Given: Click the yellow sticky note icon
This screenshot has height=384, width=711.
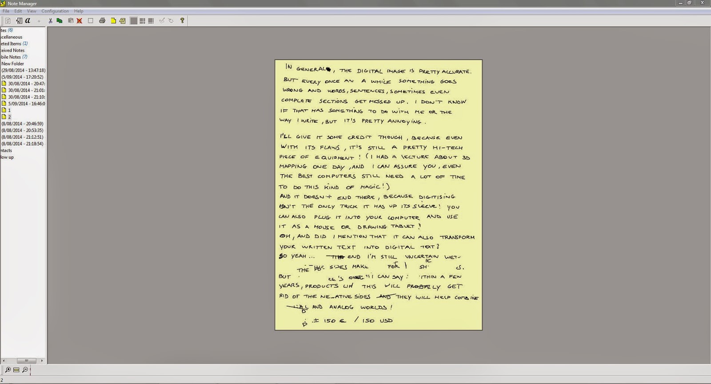Looking at the screenshot, I should 122,20.
